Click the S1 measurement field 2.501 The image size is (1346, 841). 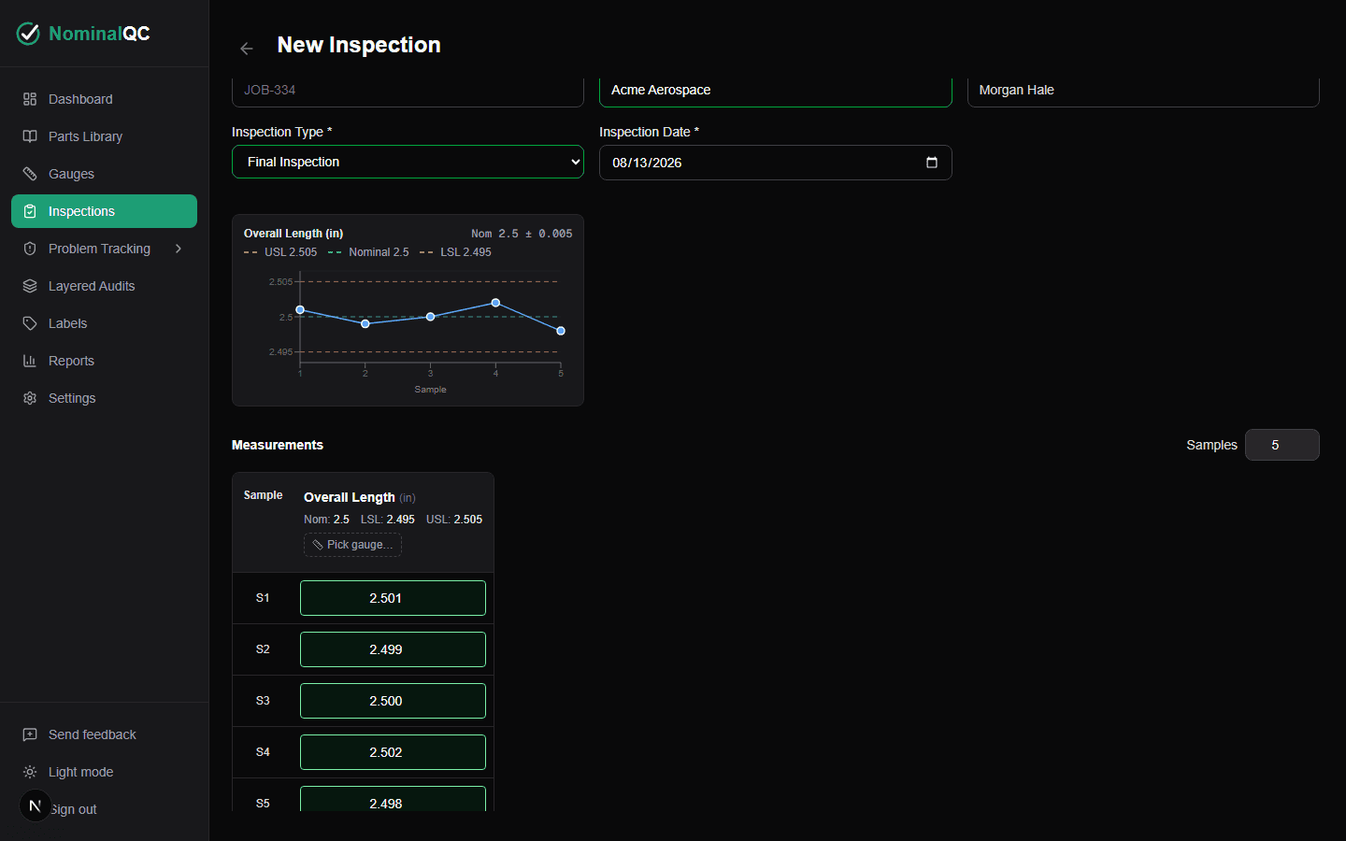click(393, 598)
